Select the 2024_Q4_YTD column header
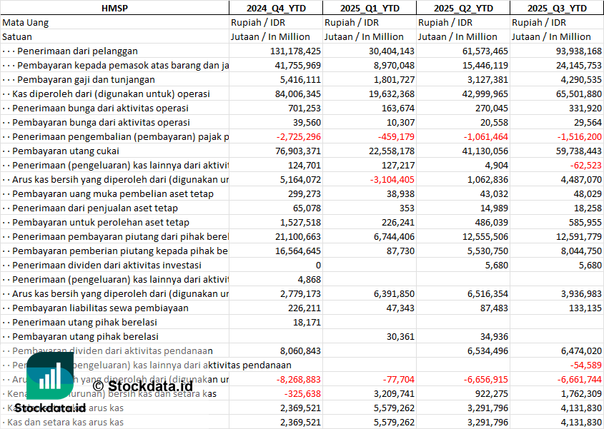 tap(276, 8)
